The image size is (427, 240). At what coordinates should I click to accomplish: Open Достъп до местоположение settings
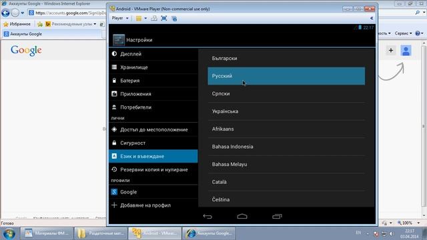(x=153, y=129)
